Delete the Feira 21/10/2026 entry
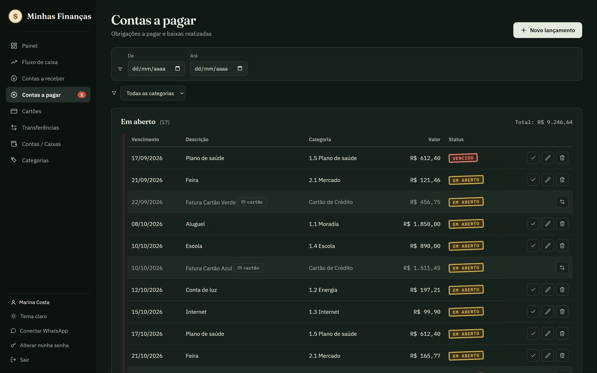Screen dimensions: 597x373 562,356
